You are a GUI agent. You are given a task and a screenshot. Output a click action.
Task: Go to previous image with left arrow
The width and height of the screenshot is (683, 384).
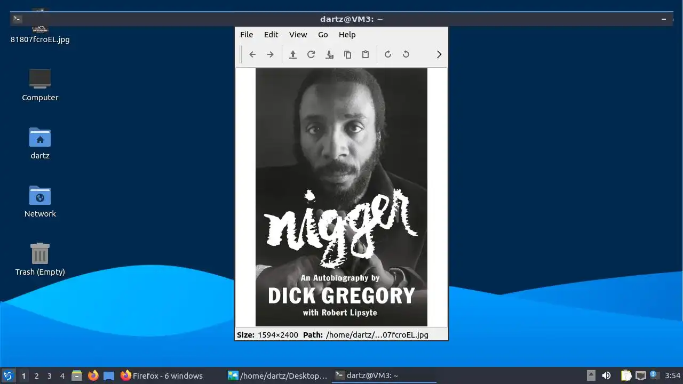coord(252,54)
